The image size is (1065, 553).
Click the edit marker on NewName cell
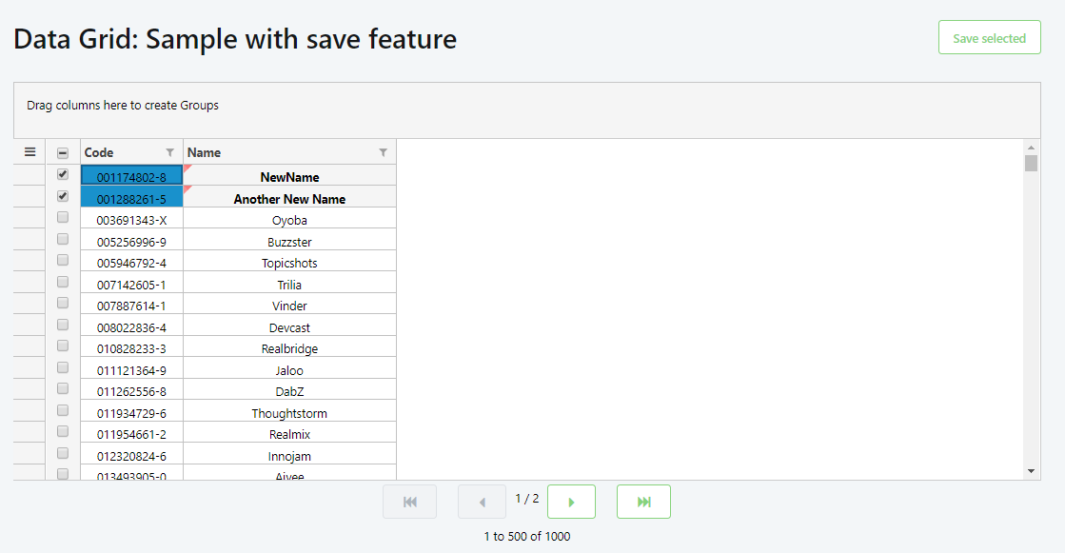pos(186,168)
